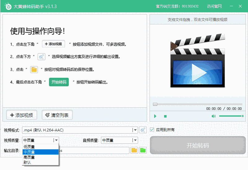Open the green output folder icon
This screenshot has width=248, height=170.
click(143, 150)
